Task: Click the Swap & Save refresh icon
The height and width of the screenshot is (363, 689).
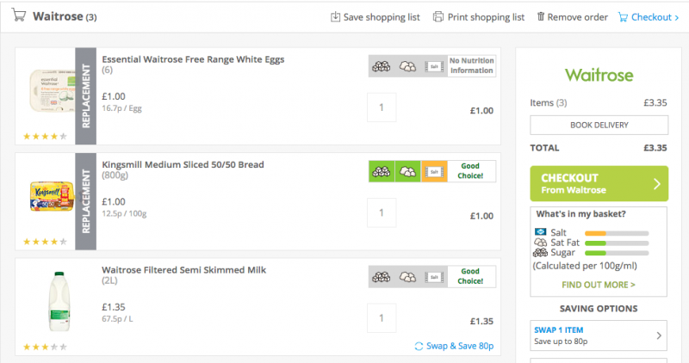Action: click(419, 346)
